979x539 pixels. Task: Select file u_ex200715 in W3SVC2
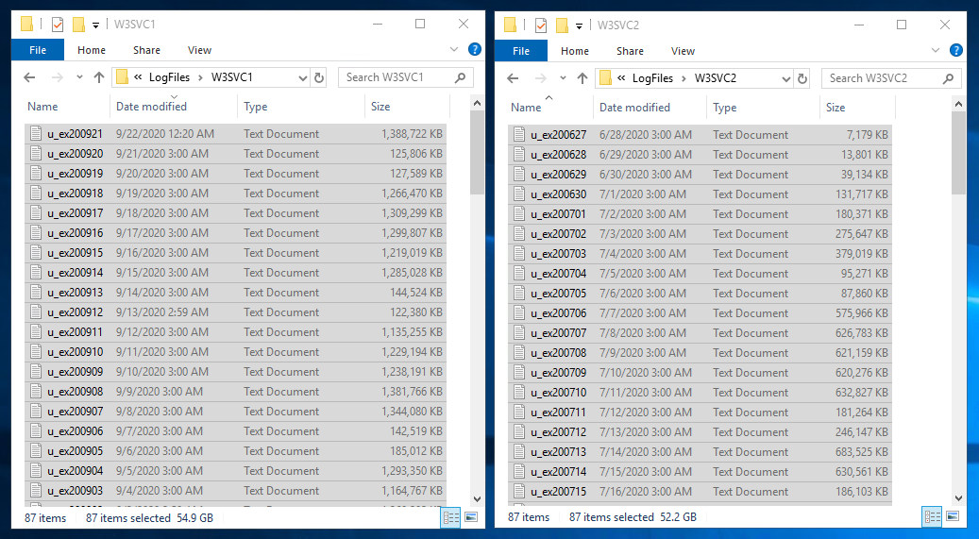[x=700, y=492]
